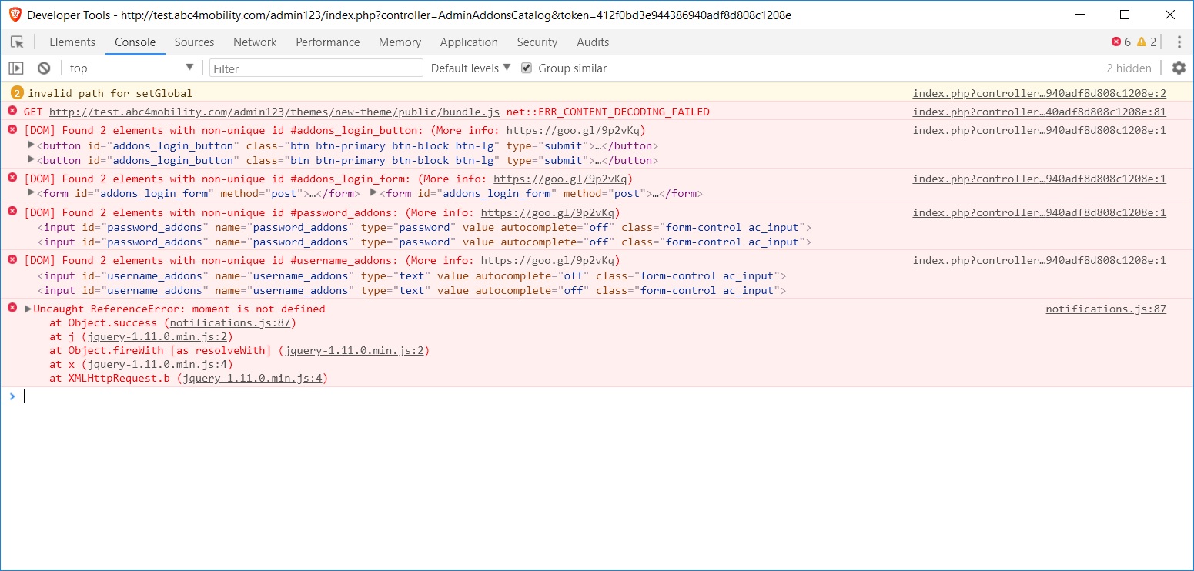Go to the Network tab
1194x571 pixels.
click(255, 42)
